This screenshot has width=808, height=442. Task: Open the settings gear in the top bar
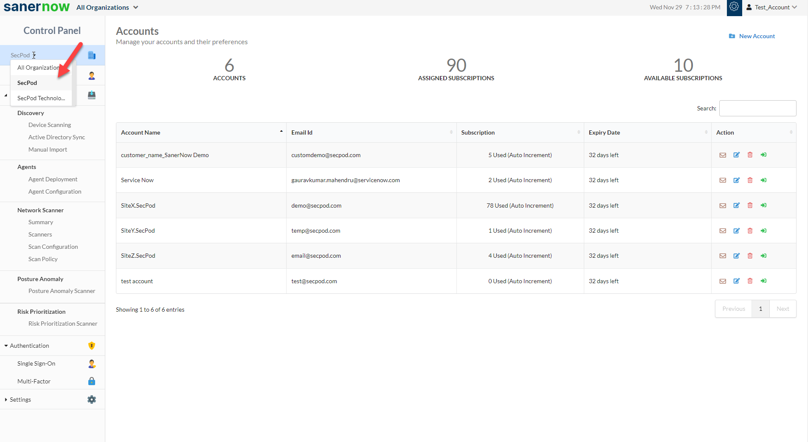pos(734,7)
